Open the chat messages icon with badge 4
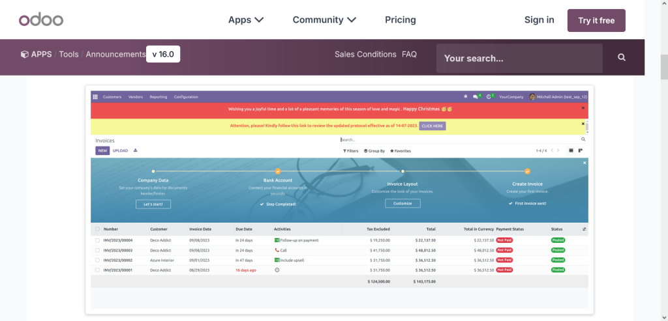This screenshot has height=321, width=668. click(477, 97)
